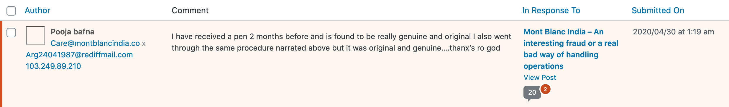The width and height of the screenshot is (729, 107).
Task: Sort comments by the Author column
Action: pyautogui.click(x=37, y=11)
